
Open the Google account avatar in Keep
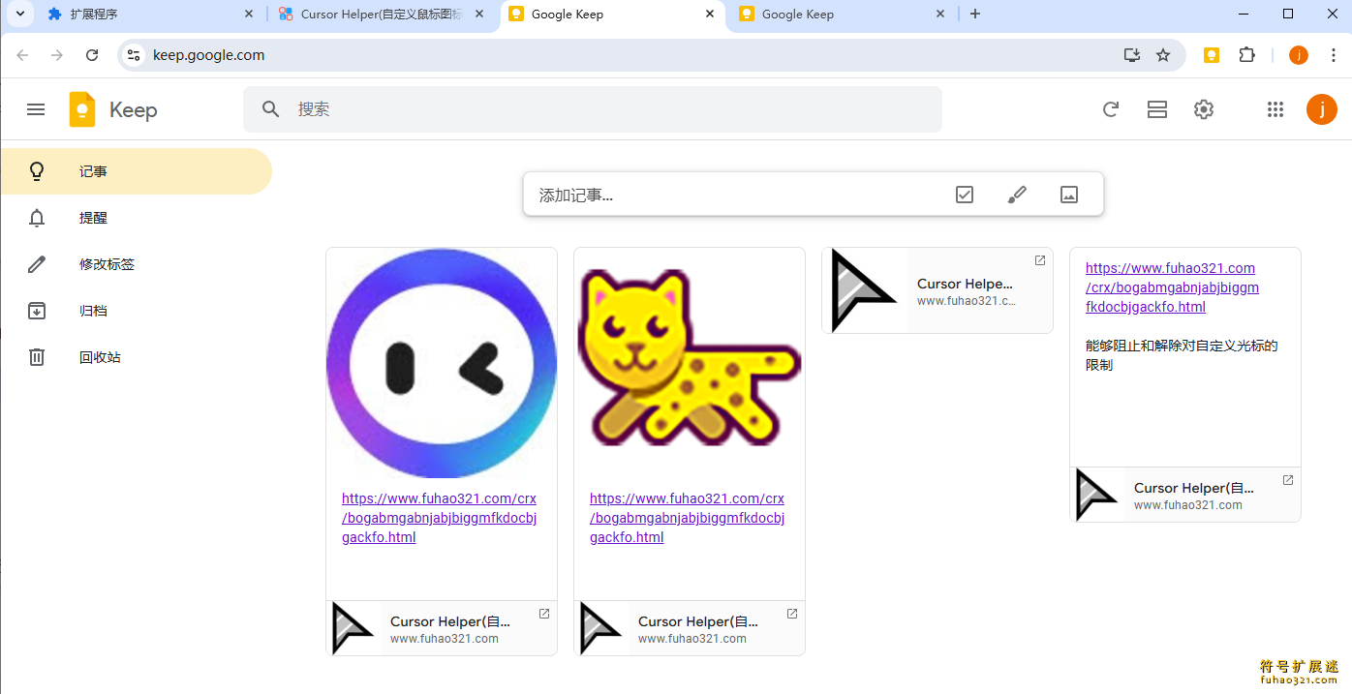[1322, 109]
